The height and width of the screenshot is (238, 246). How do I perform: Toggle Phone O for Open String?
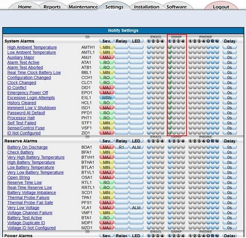pyautogui.click(x=208, y=177)
